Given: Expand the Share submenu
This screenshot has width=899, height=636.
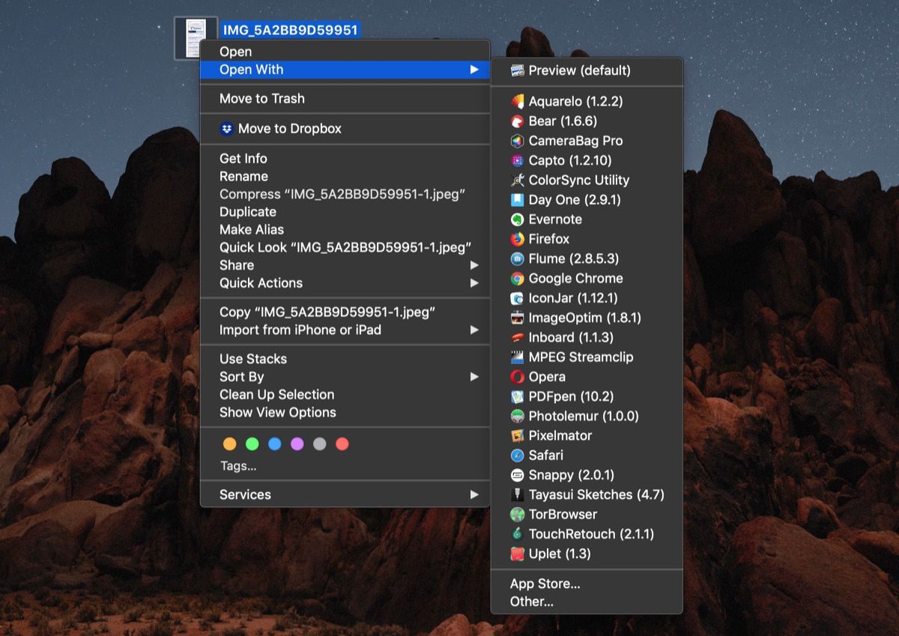Looking at the screenshot, I should [236, 265].
